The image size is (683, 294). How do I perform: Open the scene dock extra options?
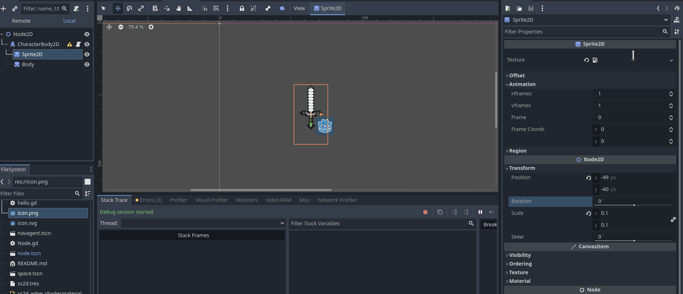point(88,8)
